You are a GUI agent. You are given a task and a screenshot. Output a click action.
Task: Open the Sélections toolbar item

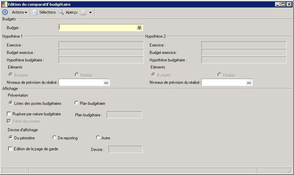tap(47, 12)
